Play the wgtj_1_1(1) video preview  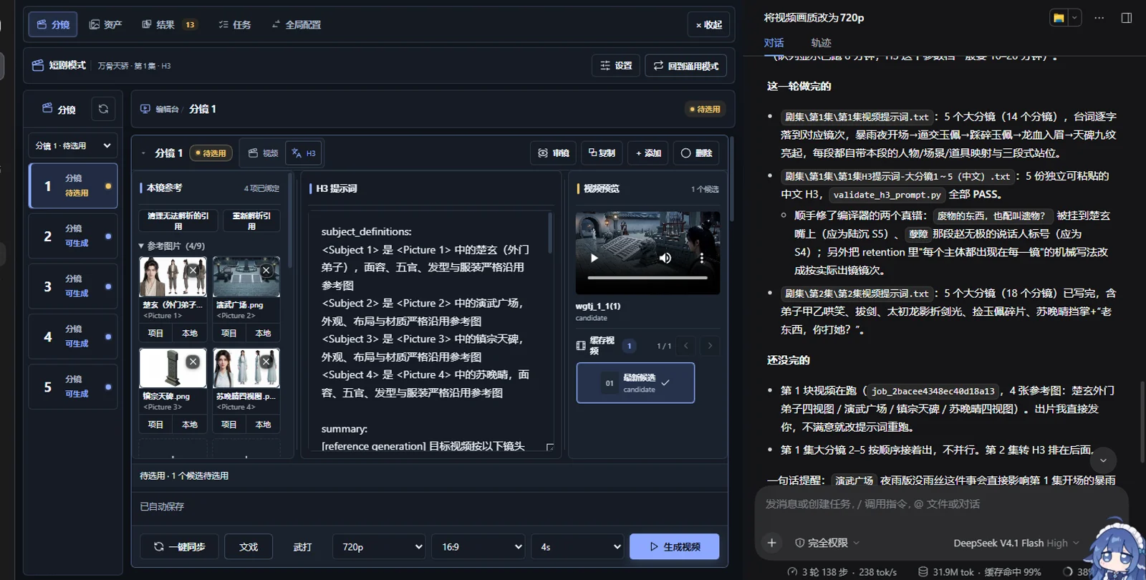[x=594, y=258]
